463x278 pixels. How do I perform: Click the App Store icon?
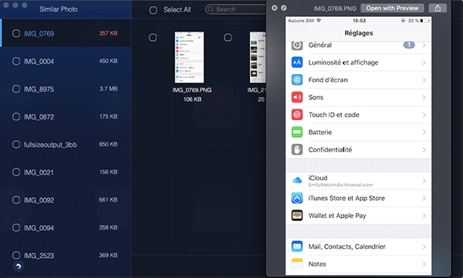pos(297,198)
